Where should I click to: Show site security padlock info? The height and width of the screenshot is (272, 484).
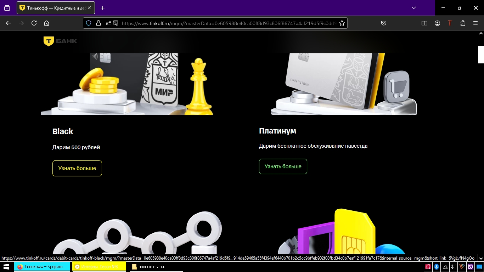pos(99,23)
